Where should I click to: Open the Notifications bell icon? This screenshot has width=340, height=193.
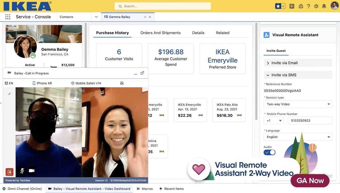click(x=324, y=6)
